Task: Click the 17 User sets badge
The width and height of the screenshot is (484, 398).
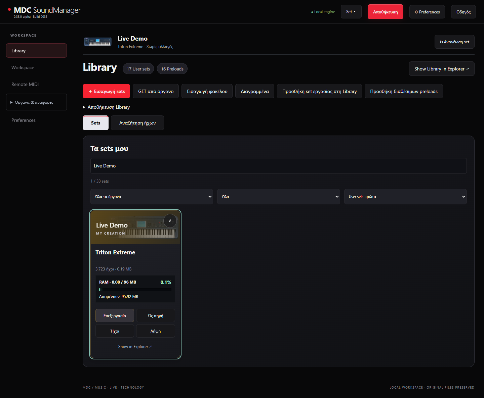Action: 138,69
